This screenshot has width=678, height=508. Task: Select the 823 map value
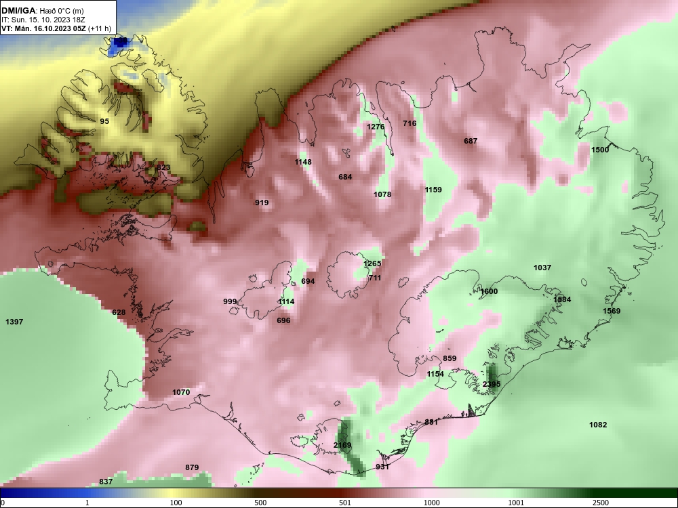pos(163,167)
